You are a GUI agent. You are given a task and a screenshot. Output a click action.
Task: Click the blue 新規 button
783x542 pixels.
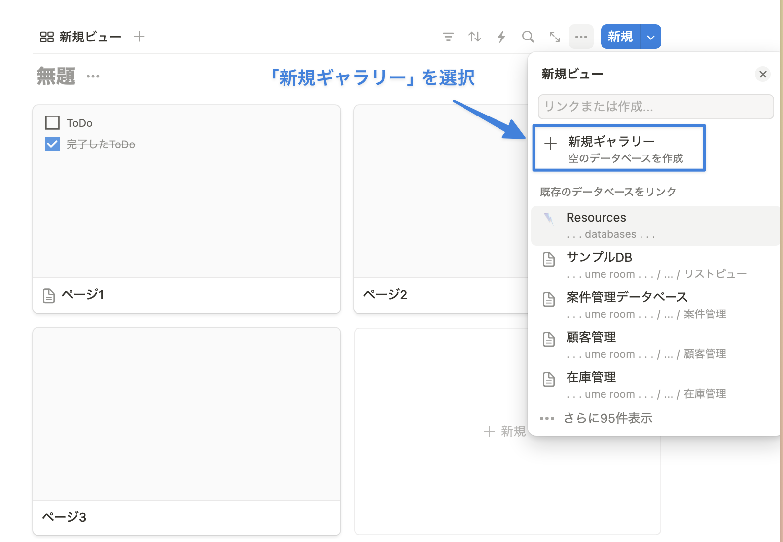coord(620,37)
